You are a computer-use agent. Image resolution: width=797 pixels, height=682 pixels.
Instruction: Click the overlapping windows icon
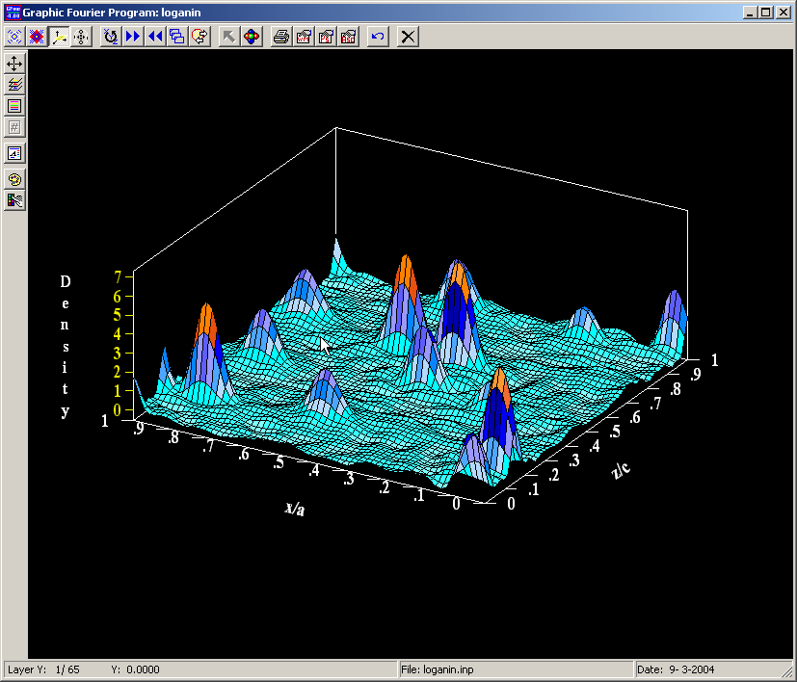point(177,37)
